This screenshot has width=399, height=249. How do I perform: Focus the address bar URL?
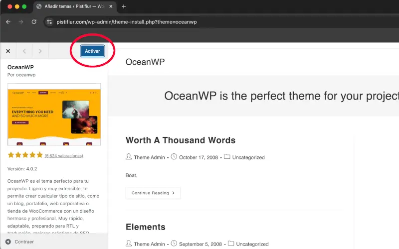click(127, 22)
